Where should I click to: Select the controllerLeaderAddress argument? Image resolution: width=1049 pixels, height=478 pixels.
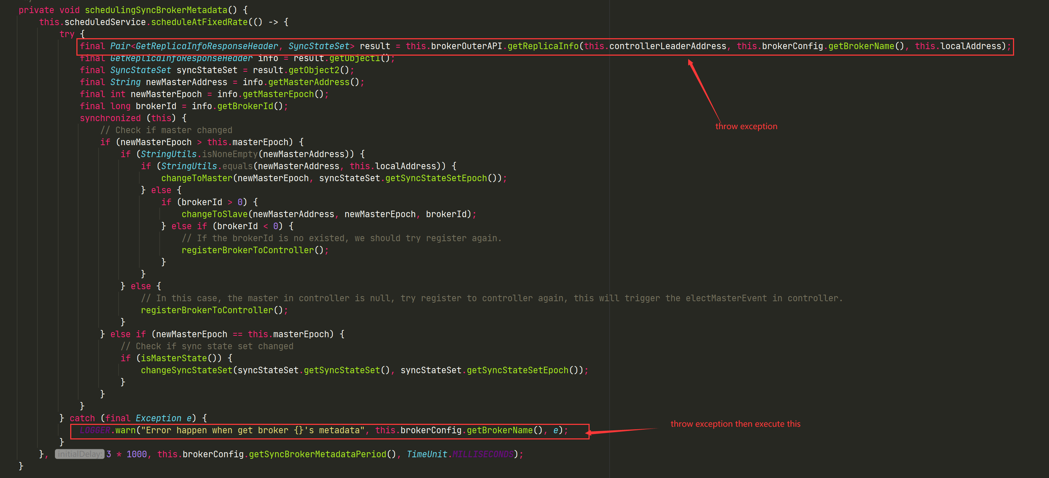click(x=667, y=46)
